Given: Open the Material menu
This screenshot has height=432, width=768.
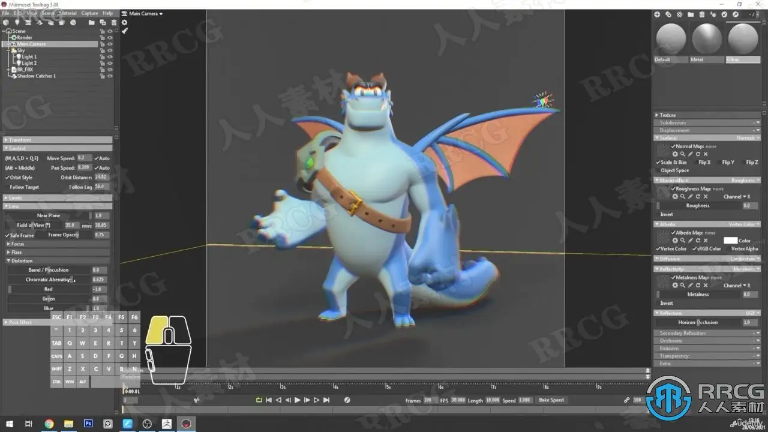Looking at the screenshot, I should (x=67, y=13).
